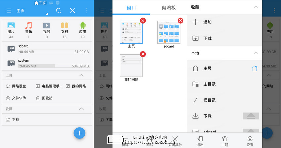Viewport: 281px width, 148px height.
Task: Click blue home indicator icon beside 主页
Action: (x=255, y=68)
